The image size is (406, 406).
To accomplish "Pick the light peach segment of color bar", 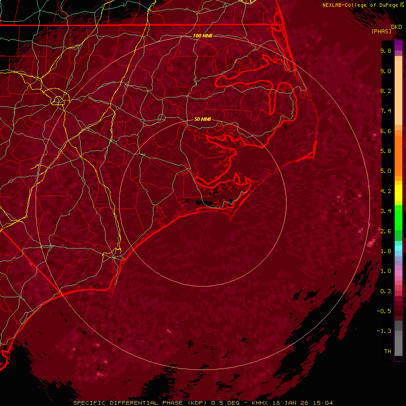I will pos(398,92).
